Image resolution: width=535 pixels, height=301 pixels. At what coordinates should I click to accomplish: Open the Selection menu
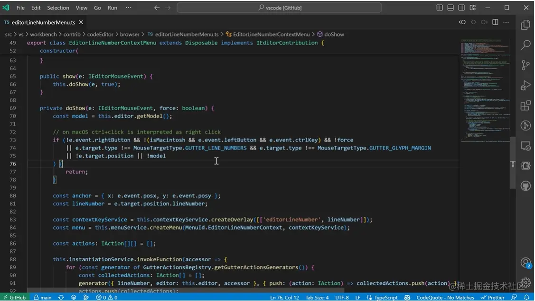pos(58,8)
